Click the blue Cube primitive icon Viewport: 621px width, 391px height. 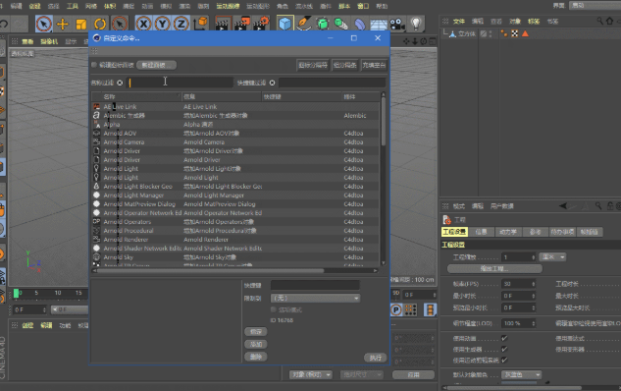coord(285,24)
